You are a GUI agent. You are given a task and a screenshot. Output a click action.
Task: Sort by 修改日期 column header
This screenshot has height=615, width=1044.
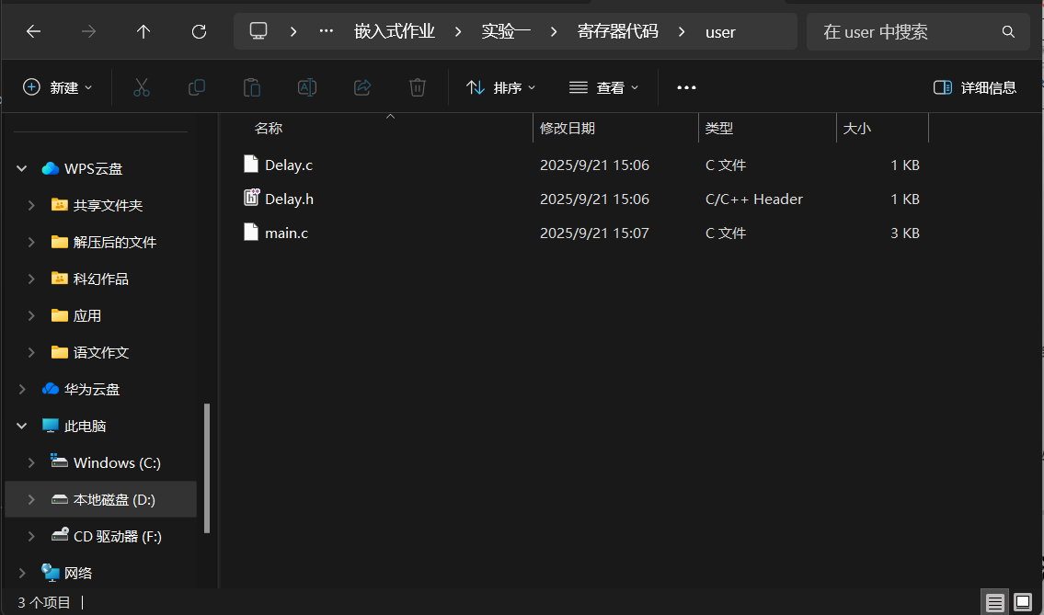point(568,129)
